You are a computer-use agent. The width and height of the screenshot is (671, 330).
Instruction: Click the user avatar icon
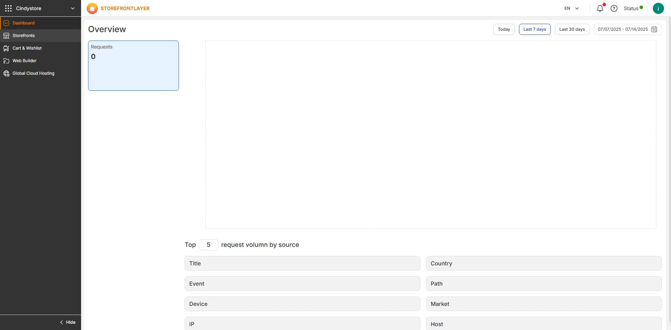coord(658,8)
